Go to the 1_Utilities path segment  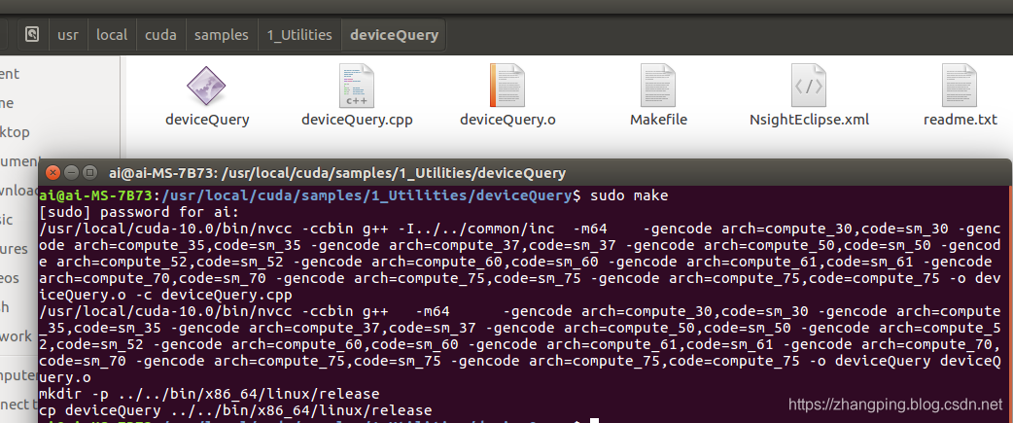tap(299, 35)
